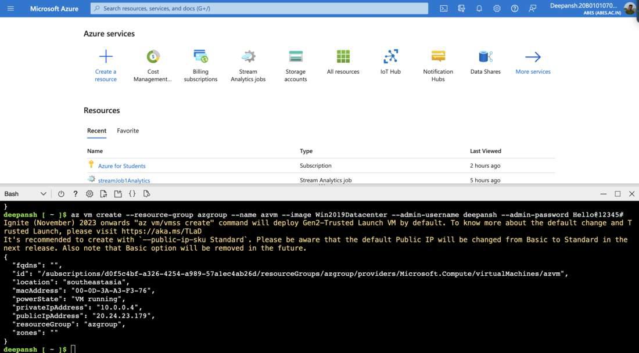Restart Cloud Shell power icon
This screenshot has height=353, width=639.
click(61, 194)
